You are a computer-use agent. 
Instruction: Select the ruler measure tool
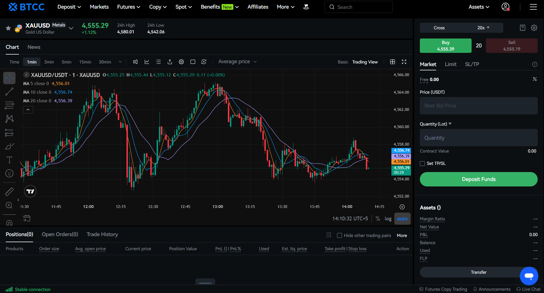pyautogui.click(x=9, y=192)
